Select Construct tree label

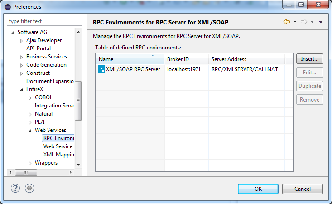[x=38, y=73]
